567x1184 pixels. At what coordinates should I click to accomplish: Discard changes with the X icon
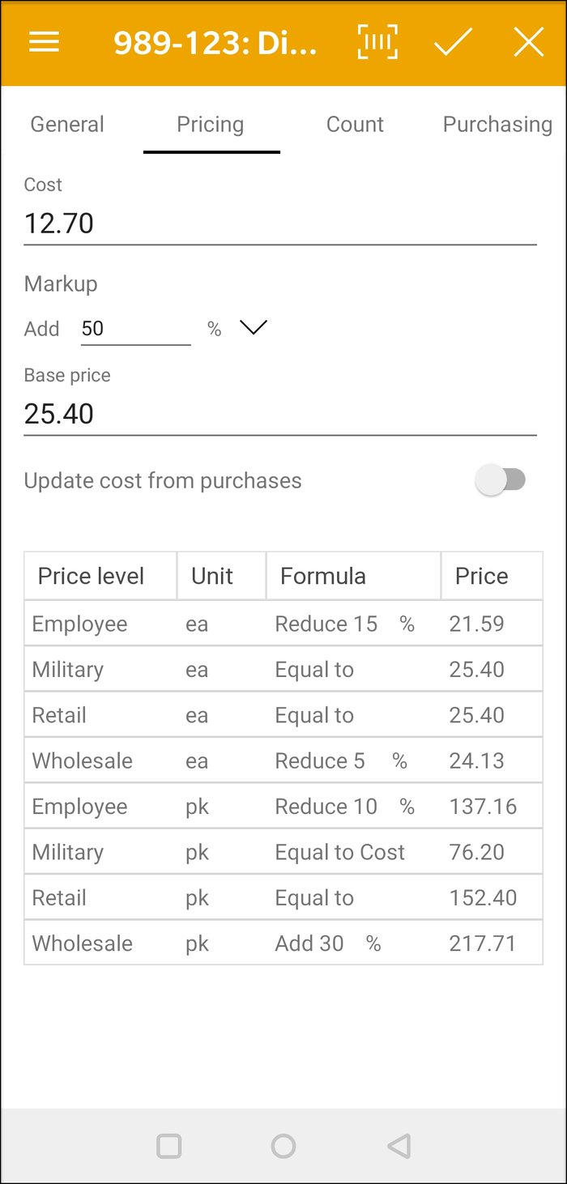coord(528,42)
